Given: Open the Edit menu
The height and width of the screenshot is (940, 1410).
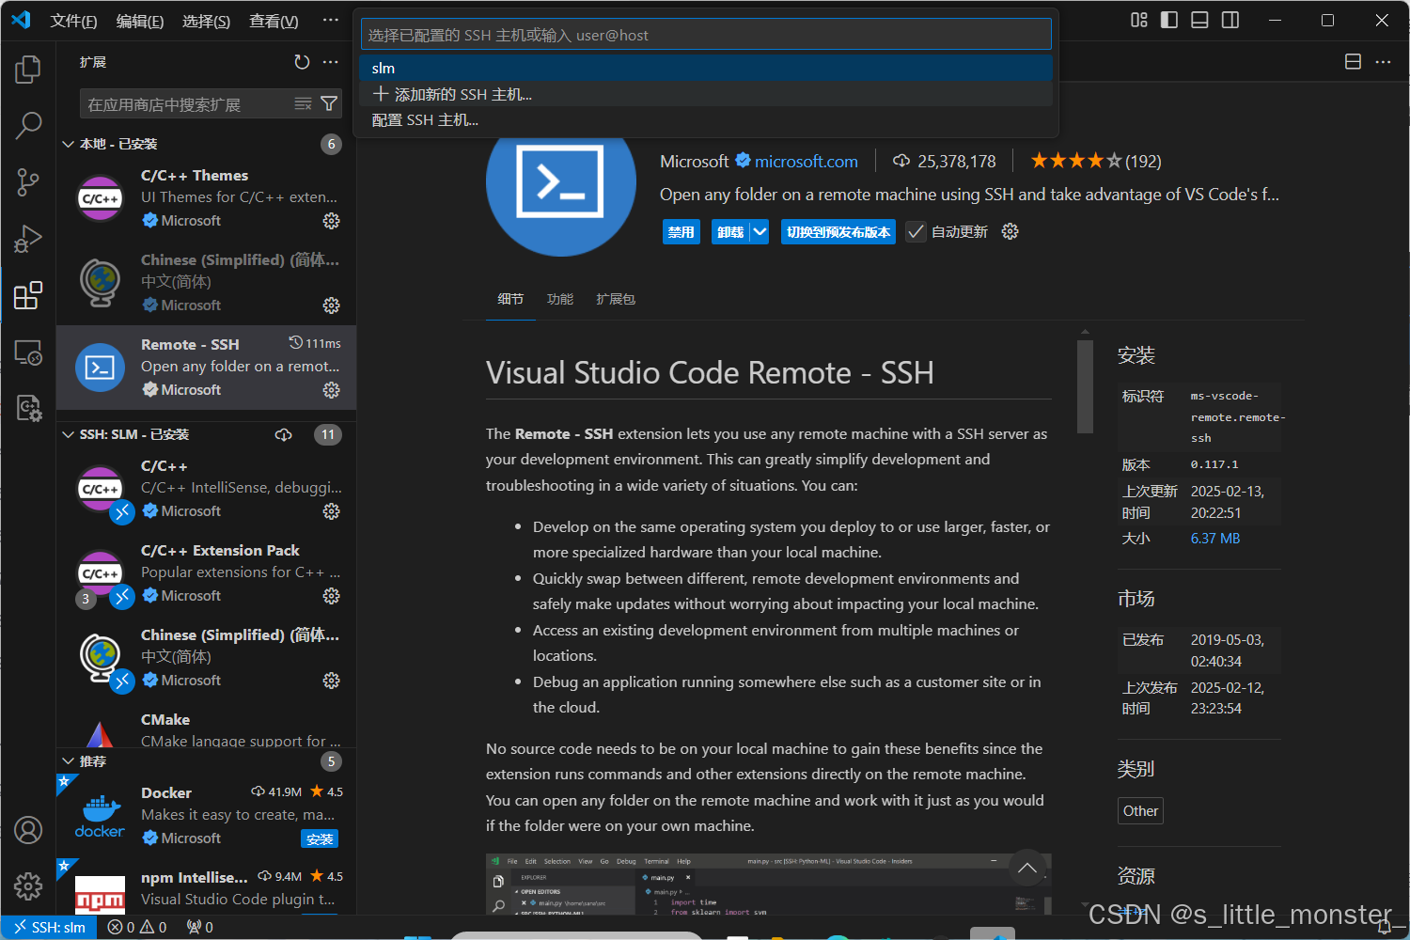Looking at the screenshot, I should pyautogui.click(x=140, y=21).
